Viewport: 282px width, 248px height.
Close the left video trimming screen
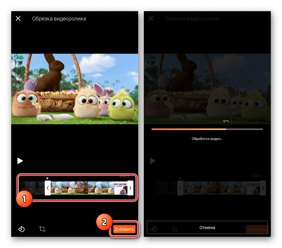(x=18, y=19)
